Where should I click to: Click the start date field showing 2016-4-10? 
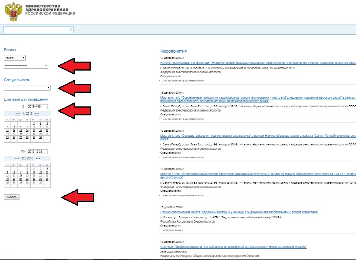coord(37,106)
